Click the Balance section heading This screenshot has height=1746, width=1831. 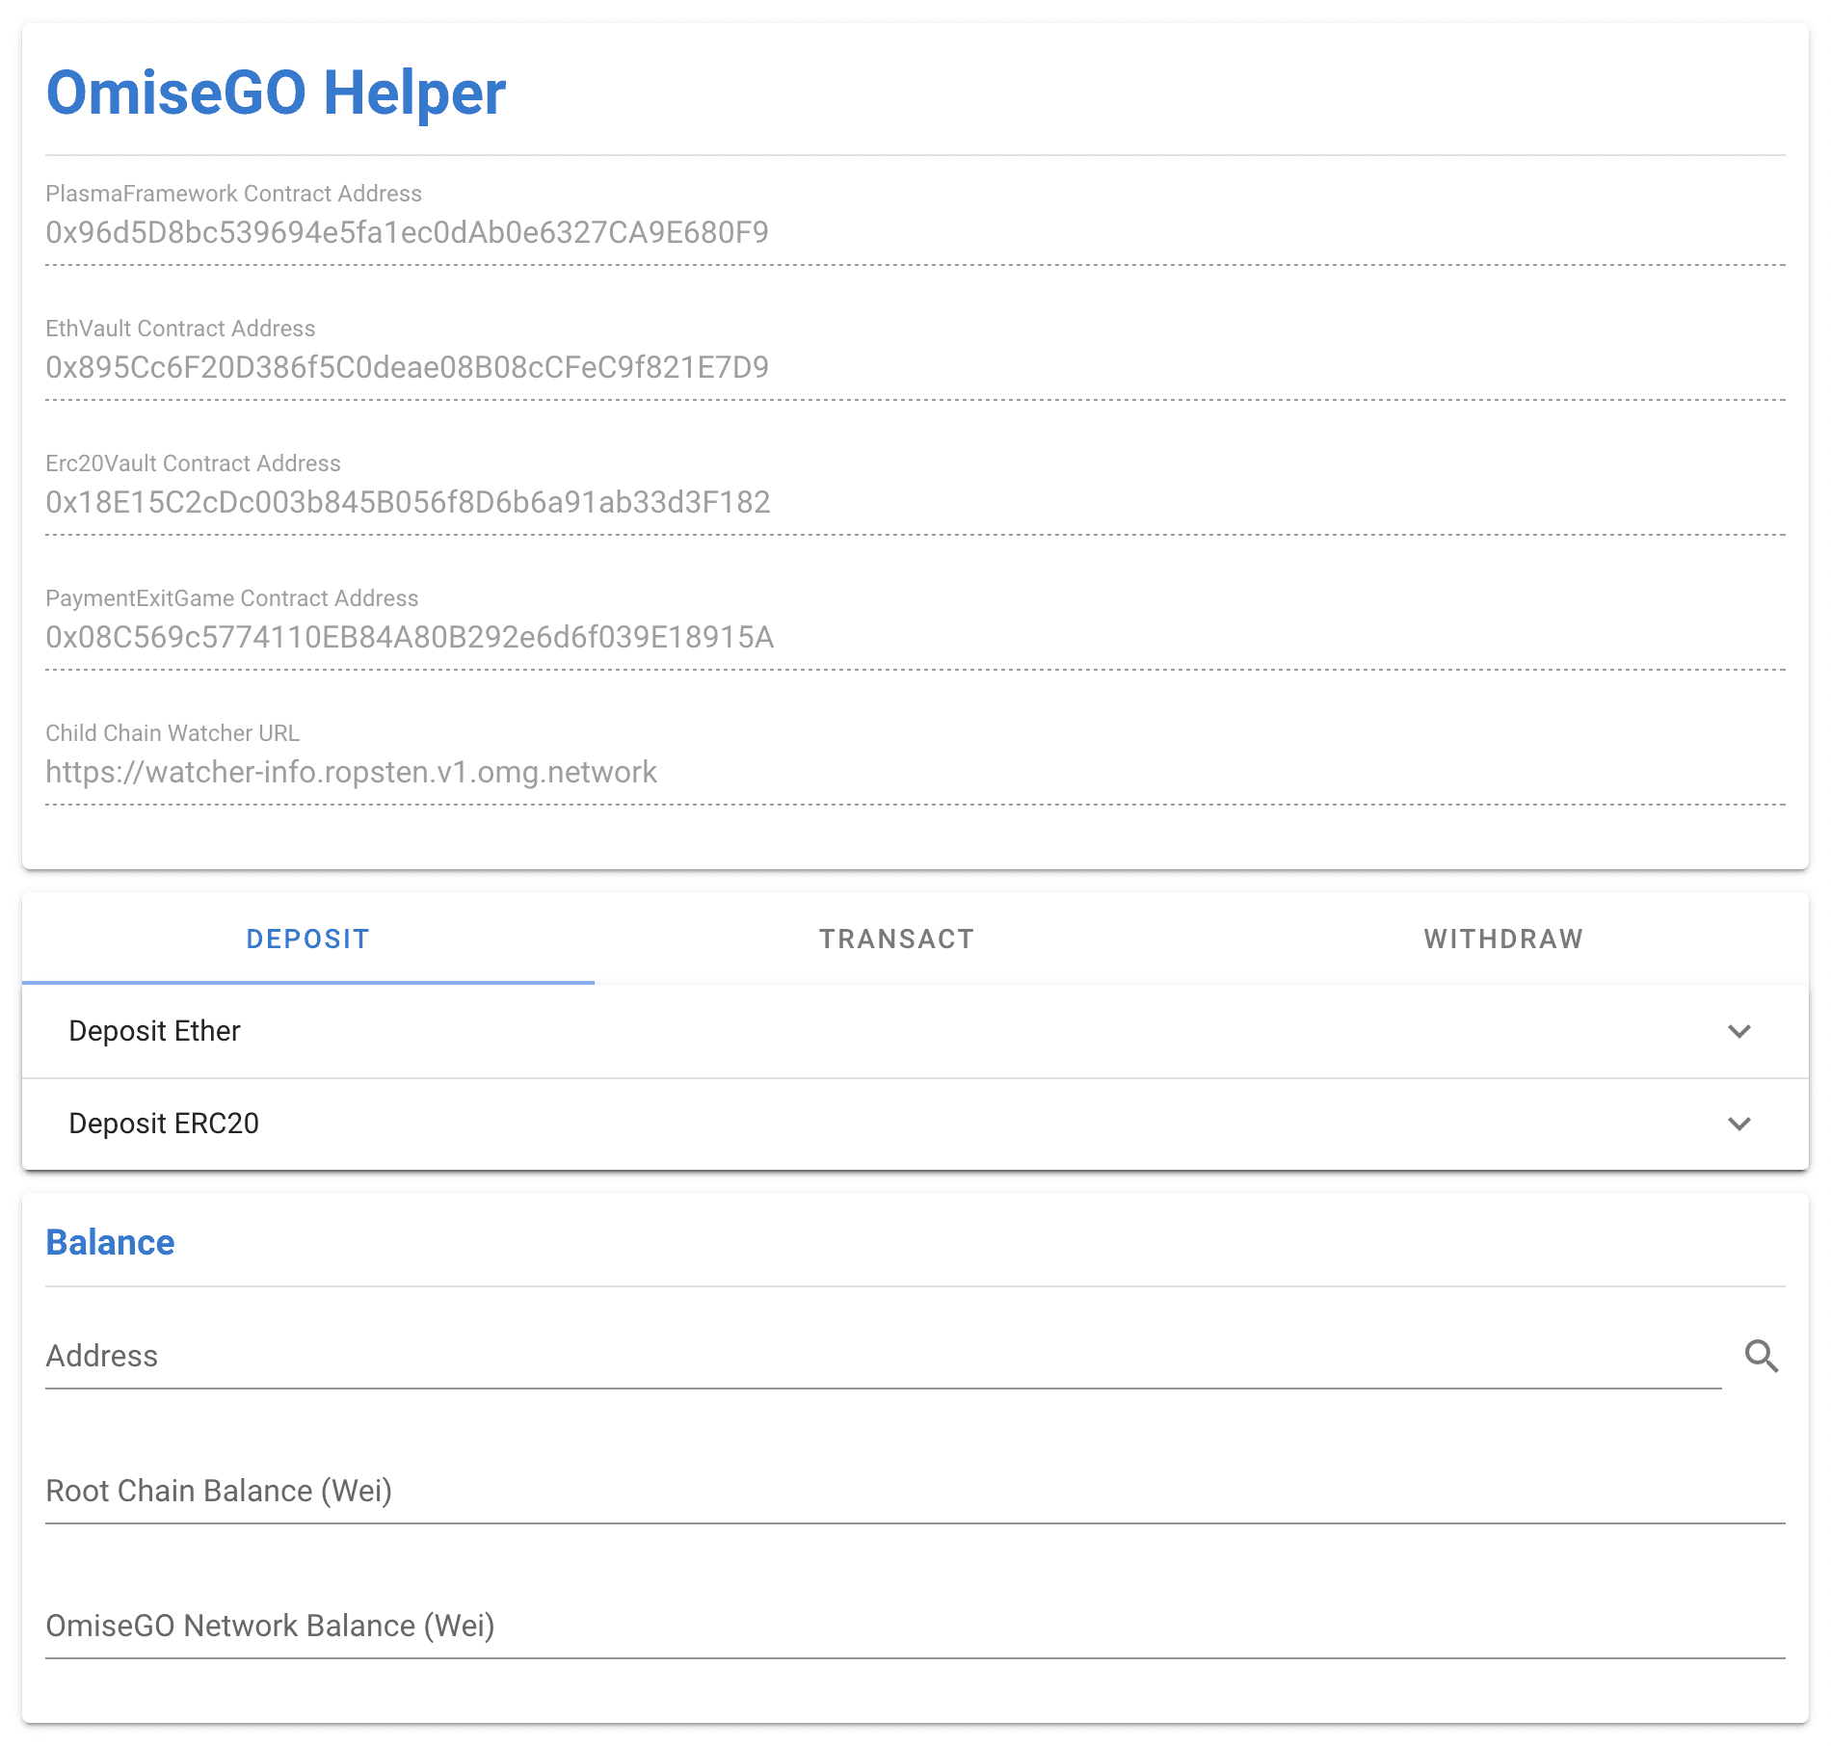[x=111, y=1243]
